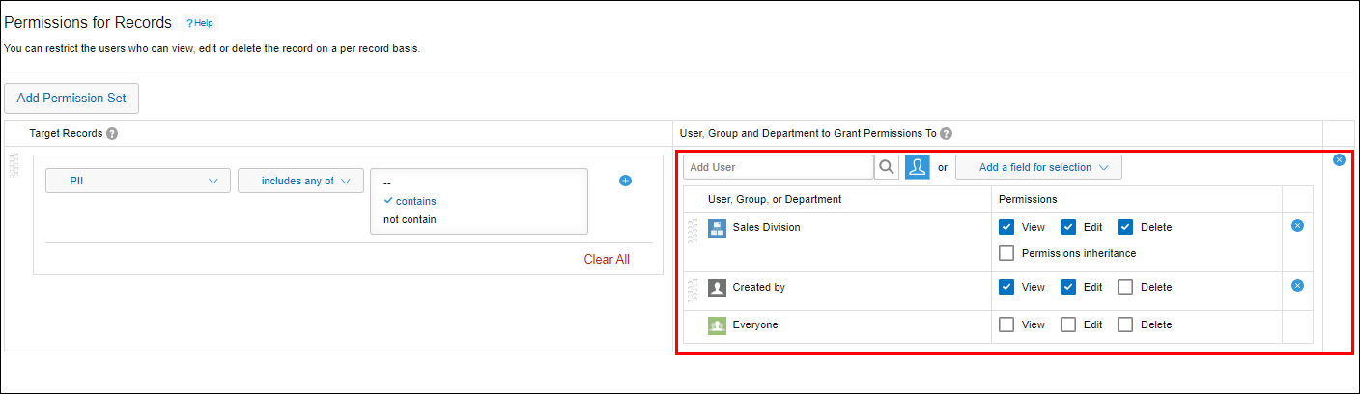The image size is (1360, 394).
Task: Click help icon next to Target Records
Action: [112, 133]
